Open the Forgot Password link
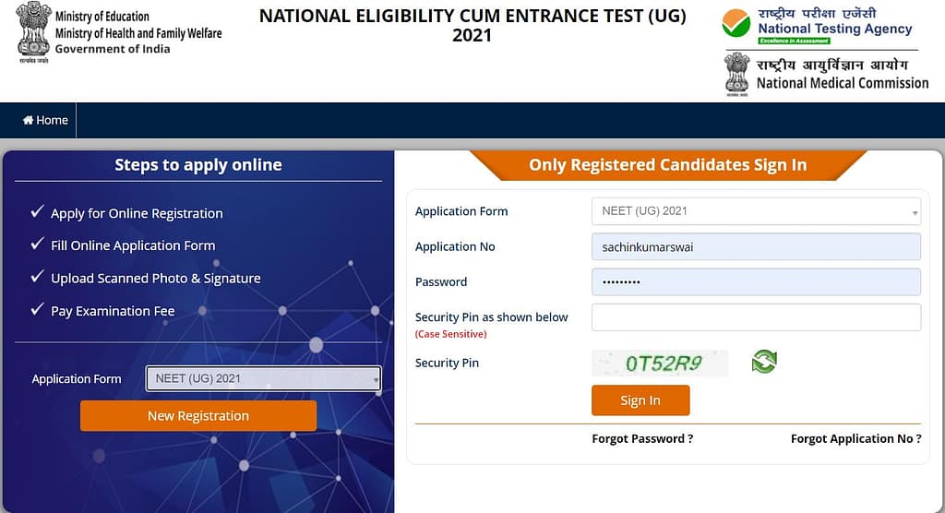This screenshot has height=513, width=945. 642,439
